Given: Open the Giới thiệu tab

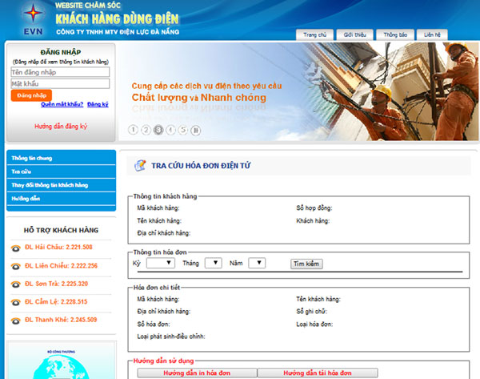Looking at the screenshot, I should [x=354, y=35].
